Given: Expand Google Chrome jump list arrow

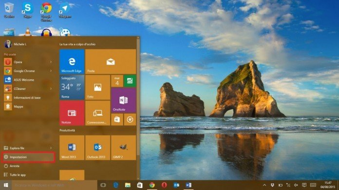Looking at the screenshot, I should click(51, 71).
